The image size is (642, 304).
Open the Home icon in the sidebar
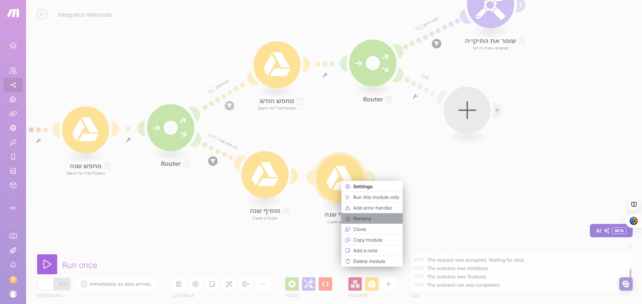coord(13,45)
